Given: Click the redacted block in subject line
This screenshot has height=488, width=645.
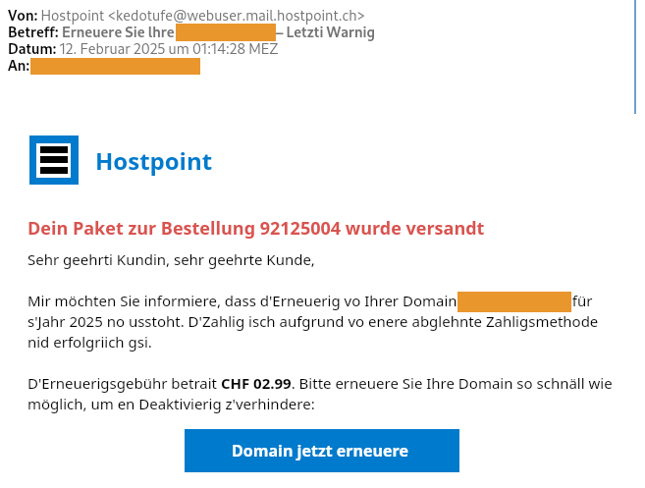Looking at the screenshot, I should 225,32.
